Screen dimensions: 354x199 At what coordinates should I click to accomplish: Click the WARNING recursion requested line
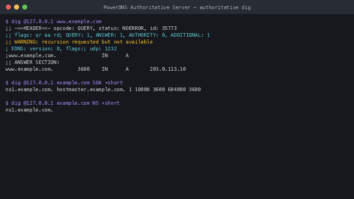click(79, 42)
